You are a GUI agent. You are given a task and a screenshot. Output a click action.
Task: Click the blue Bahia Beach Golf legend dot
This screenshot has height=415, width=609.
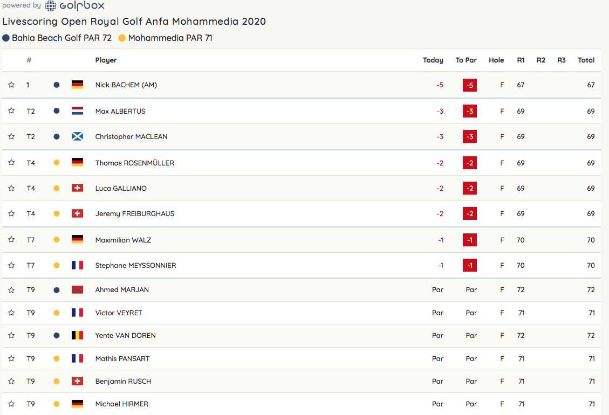[6, 38]
